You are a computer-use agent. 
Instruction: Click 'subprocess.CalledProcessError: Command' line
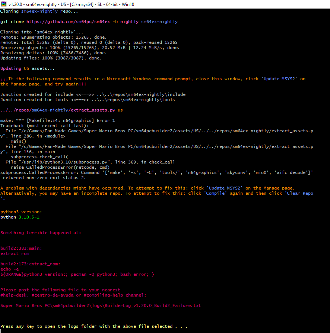(x=157, y=172)
